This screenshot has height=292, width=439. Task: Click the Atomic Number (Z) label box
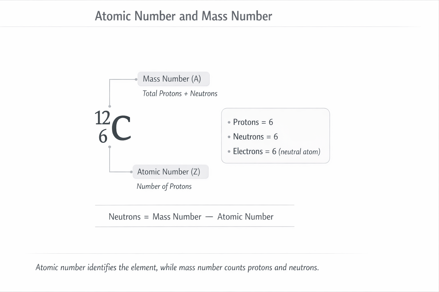171,172
